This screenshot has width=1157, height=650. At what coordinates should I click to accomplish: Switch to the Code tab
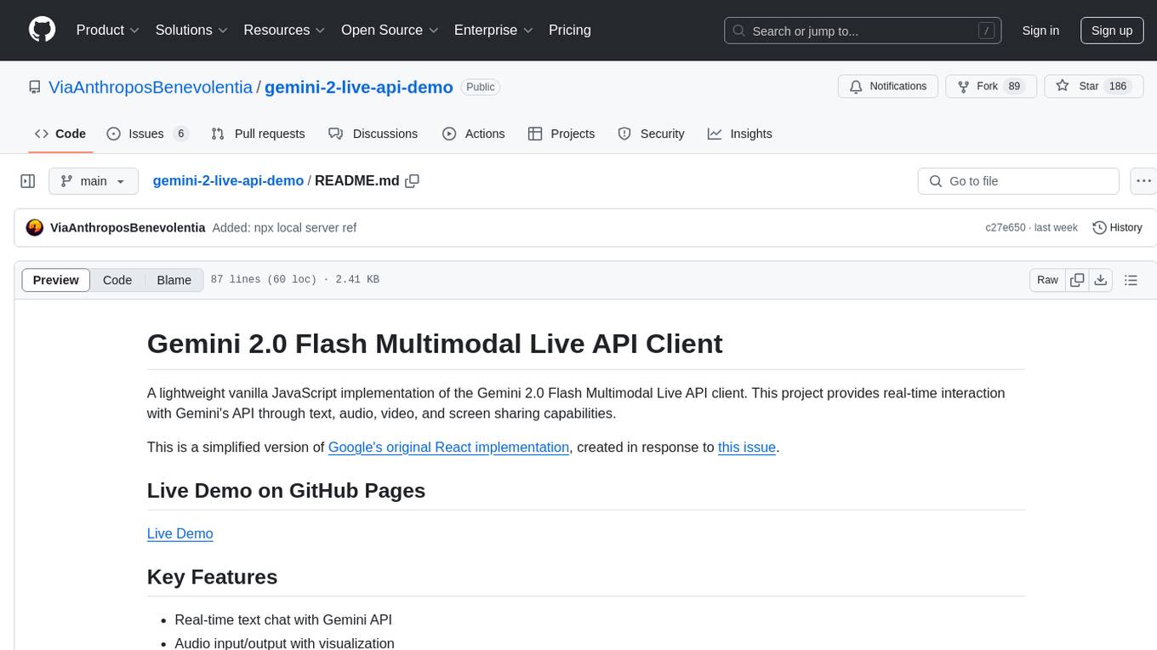tap(60, 134)
